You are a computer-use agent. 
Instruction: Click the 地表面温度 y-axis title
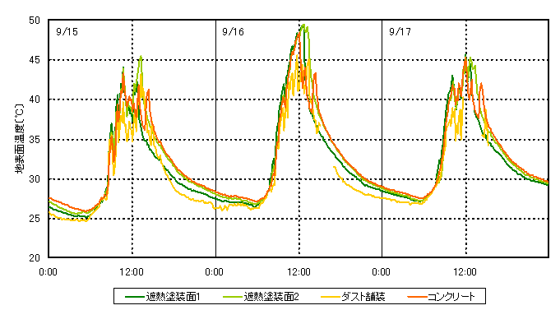[19, 139]
